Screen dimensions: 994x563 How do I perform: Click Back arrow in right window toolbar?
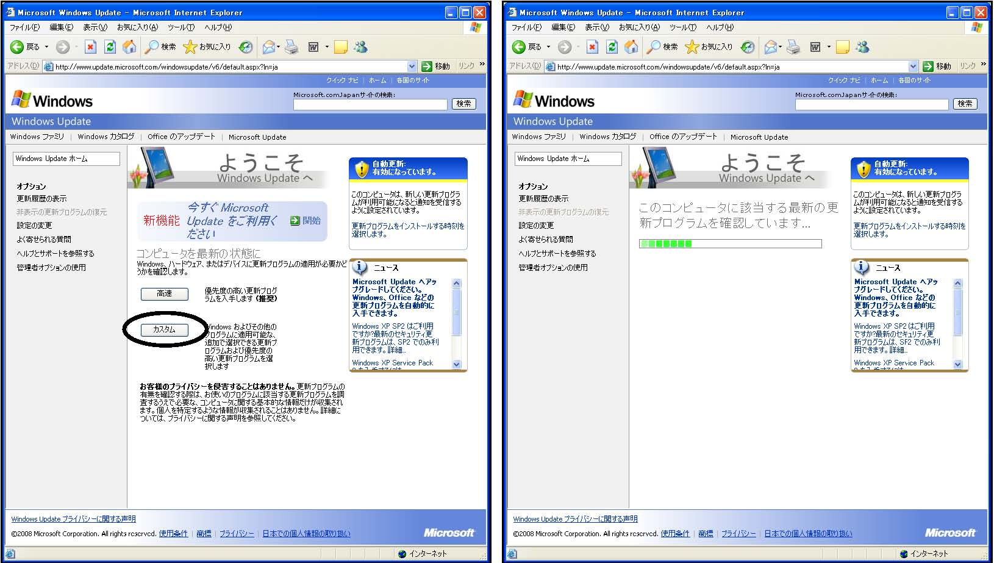pos(519,47)
